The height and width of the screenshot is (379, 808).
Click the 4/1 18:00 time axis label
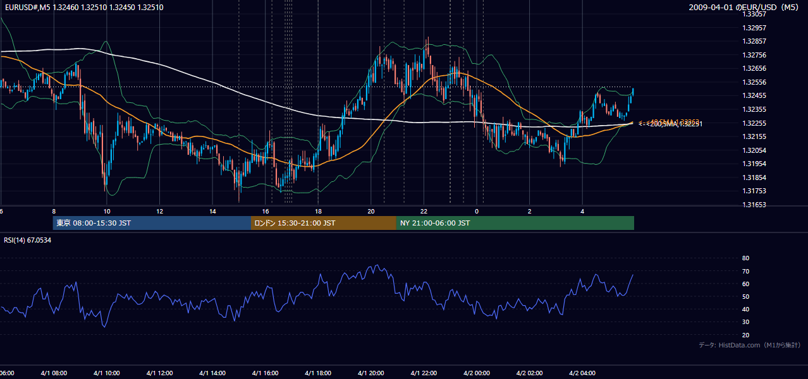(319, 373)
